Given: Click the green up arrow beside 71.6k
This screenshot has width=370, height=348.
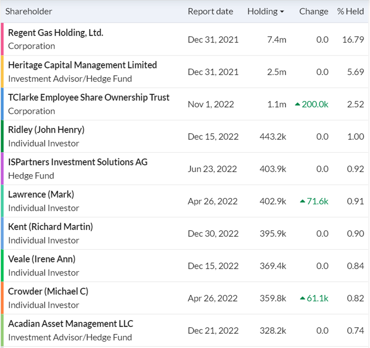Looking at the screenshot, I should click(x=303, y=201).
